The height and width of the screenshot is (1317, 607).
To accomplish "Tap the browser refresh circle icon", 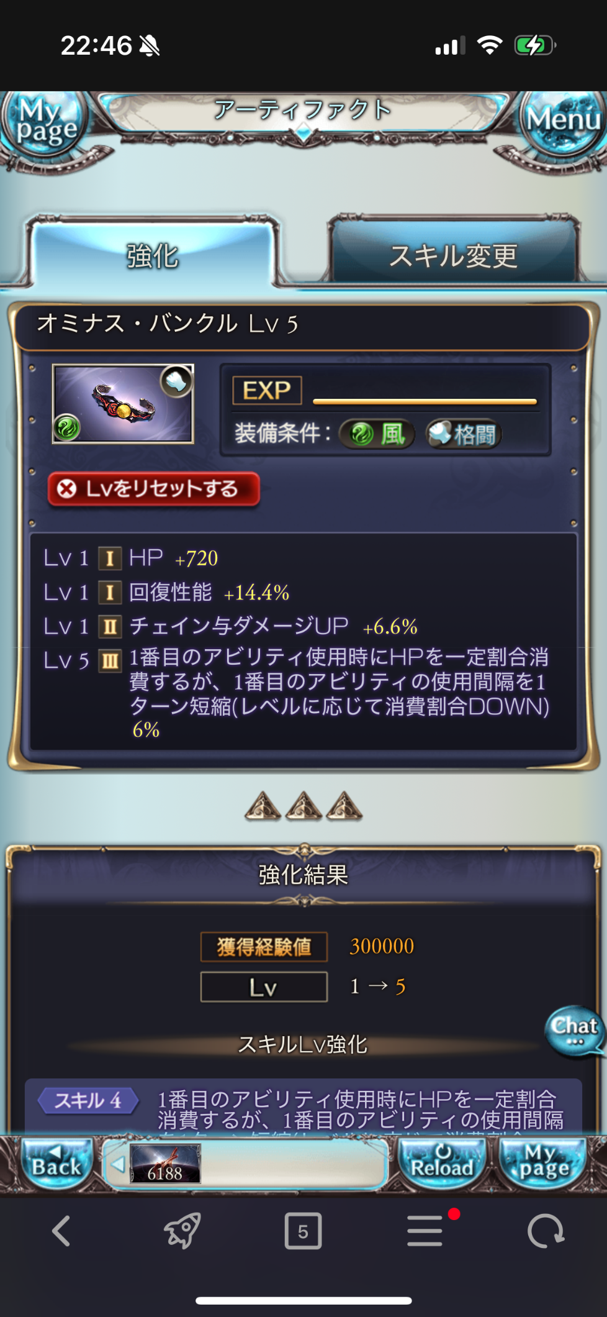I will (546, 1231).
